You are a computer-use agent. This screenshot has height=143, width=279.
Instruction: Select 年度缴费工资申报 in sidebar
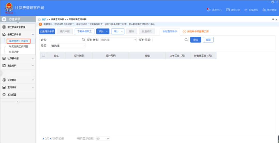pyautogui.click(x=19, y=41)
